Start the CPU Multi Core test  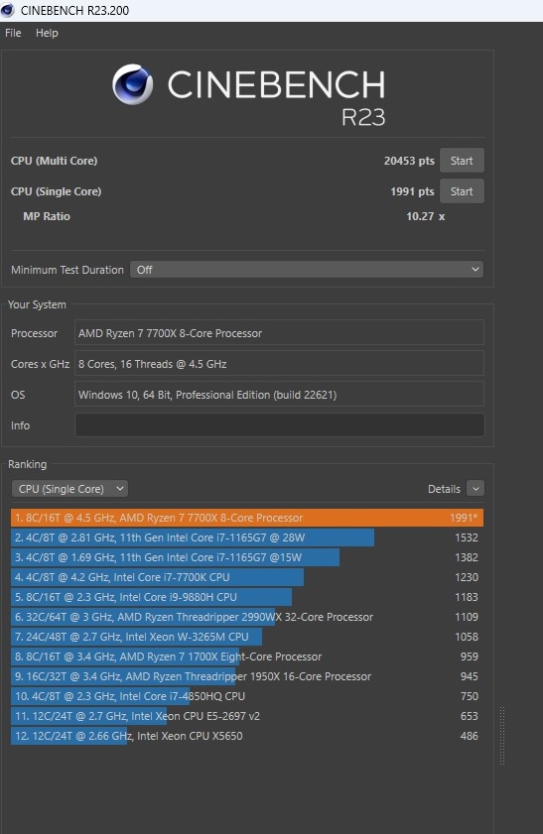point(462,161)
